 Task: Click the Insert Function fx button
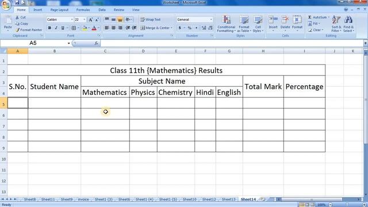click(96, 43)
